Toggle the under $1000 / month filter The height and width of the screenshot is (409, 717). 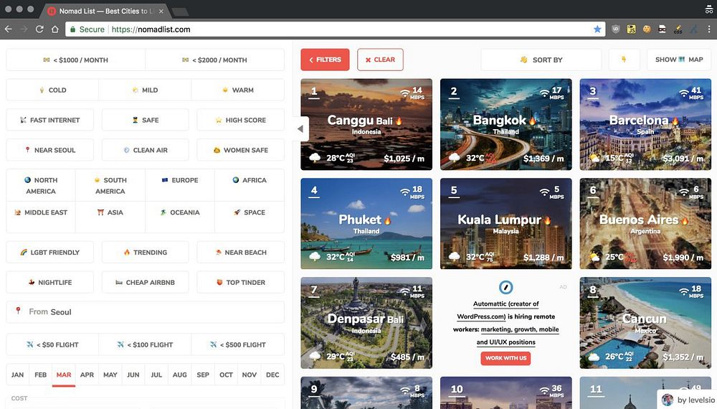[75, 60]
